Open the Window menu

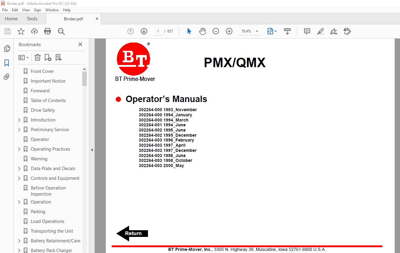[x=52, y=10]
